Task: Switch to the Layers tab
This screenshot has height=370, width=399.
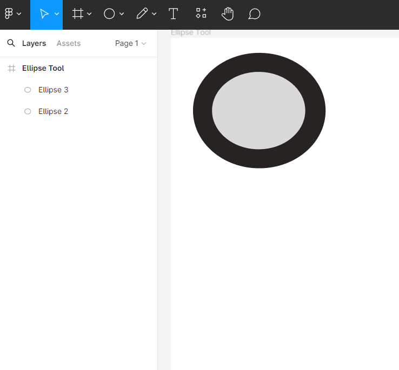Action: pyautogui.click(x=34, y=44)
